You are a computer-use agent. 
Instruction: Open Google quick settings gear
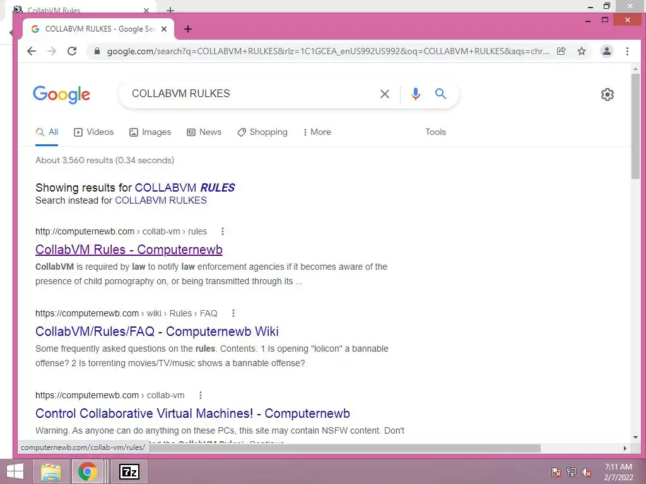click(608, 95)
